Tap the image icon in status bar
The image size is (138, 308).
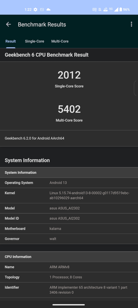point(42,9)
